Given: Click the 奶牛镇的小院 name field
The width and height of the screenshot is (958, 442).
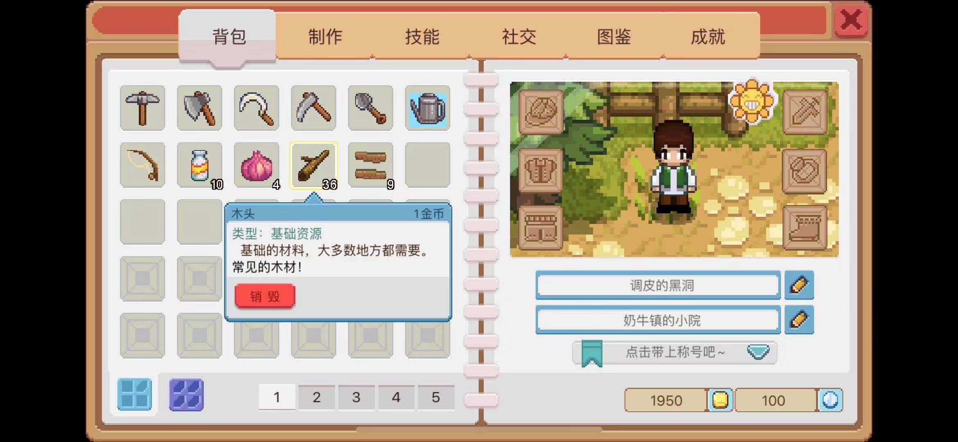Looking at the screenshot, I should point(658,320).
